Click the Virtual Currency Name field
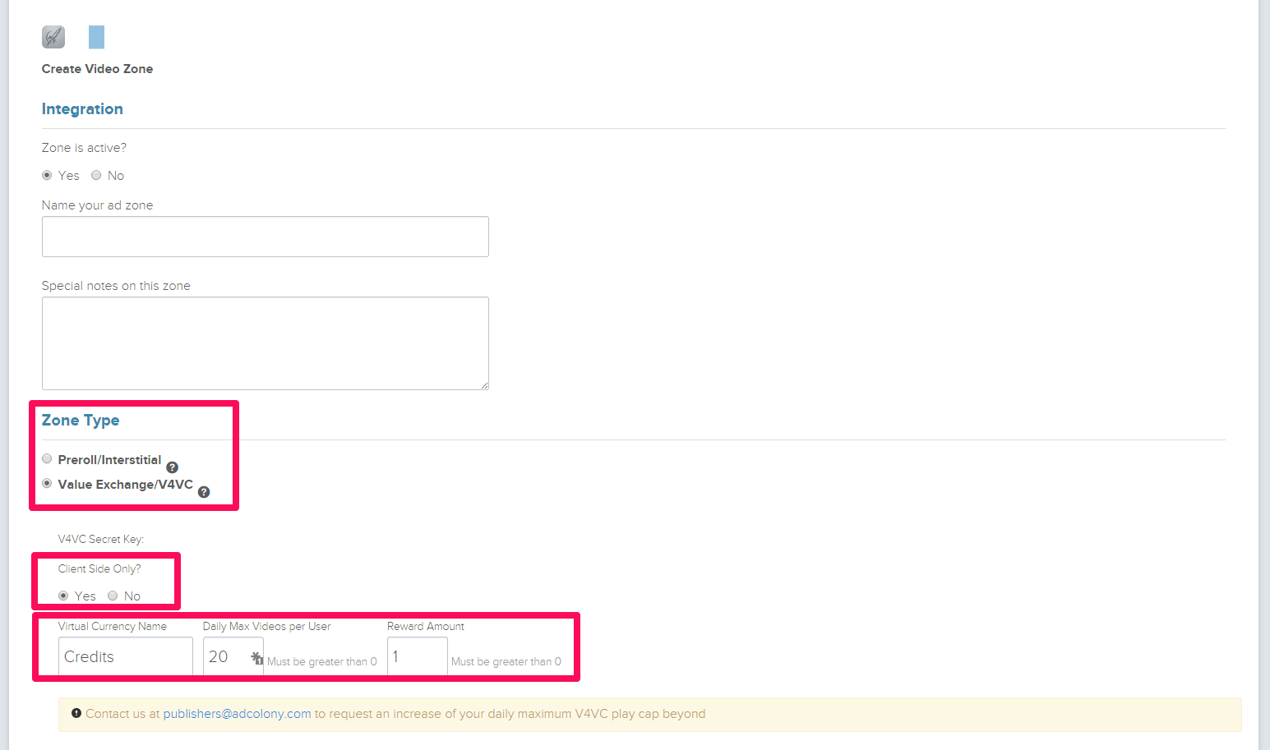This screenshot has height=750, width=1270. (x=125, y=656)
